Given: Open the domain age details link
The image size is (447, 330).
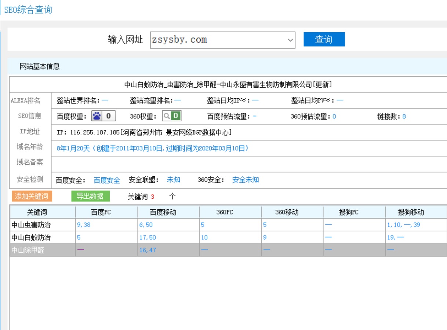Looking at the screenshot, I should pos(153,148).
